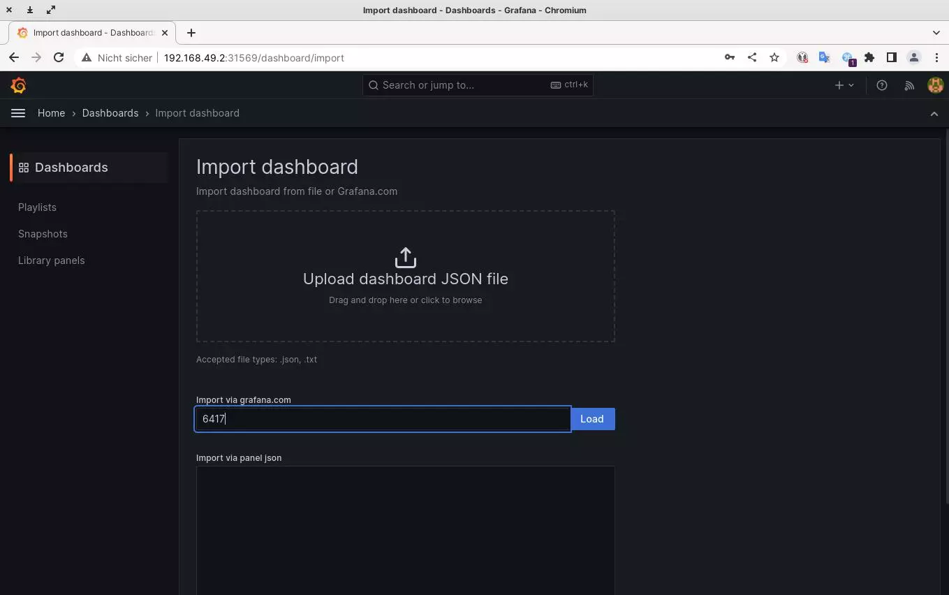Select Library panels in sidebar
Screen dimensions: 949x595
(x=51, y=260)
